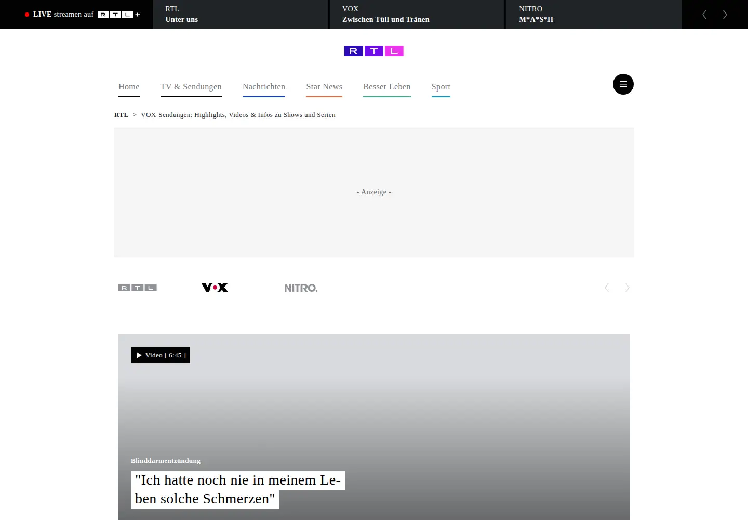Open LIVE streamen auf RTL+ link
Image resolution: width=748 pixels, height=520 pixels.
pos(83,15)
